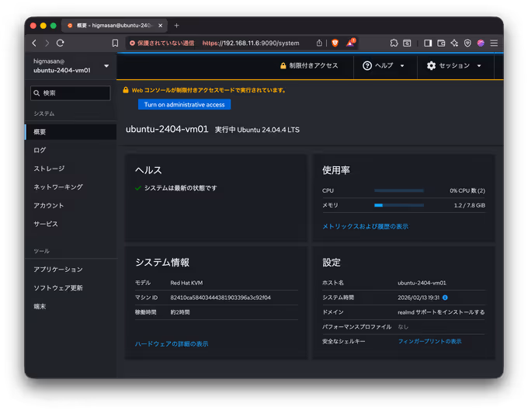Click the machine ID value

click(221, 298)
